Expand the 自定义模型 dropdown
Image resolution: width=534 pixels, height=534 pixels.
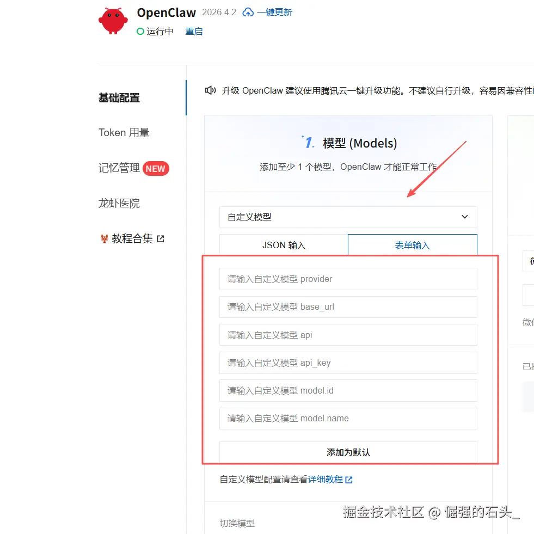pos(348,217)
